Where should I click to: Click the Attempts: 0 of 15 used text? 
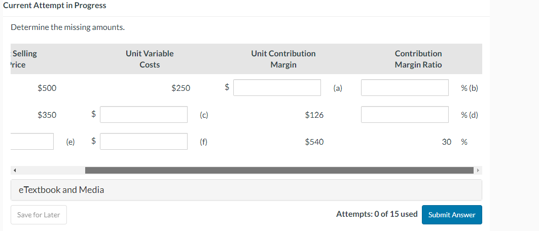(377, 214)
